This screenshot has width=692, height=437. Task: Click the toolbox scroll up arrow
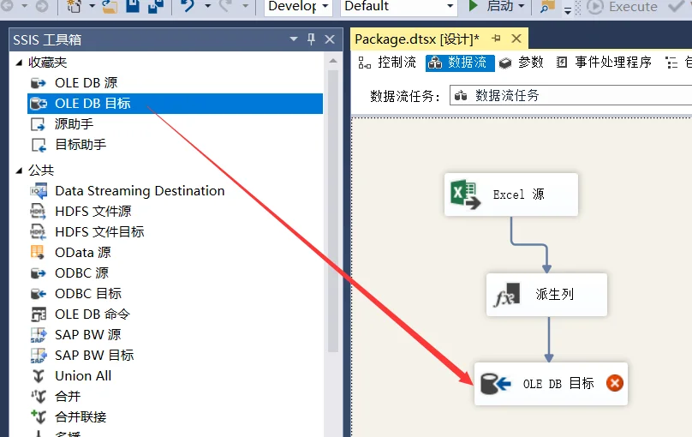coord(333,61)
